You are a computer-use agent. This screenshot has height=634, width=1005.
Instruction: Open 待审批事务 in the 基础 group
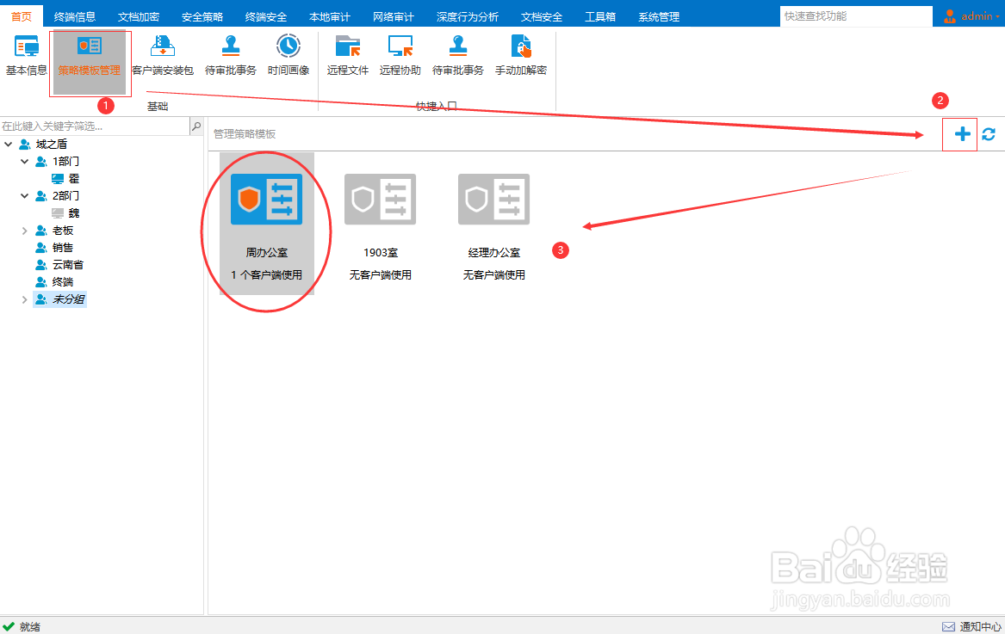coord(231,56)
